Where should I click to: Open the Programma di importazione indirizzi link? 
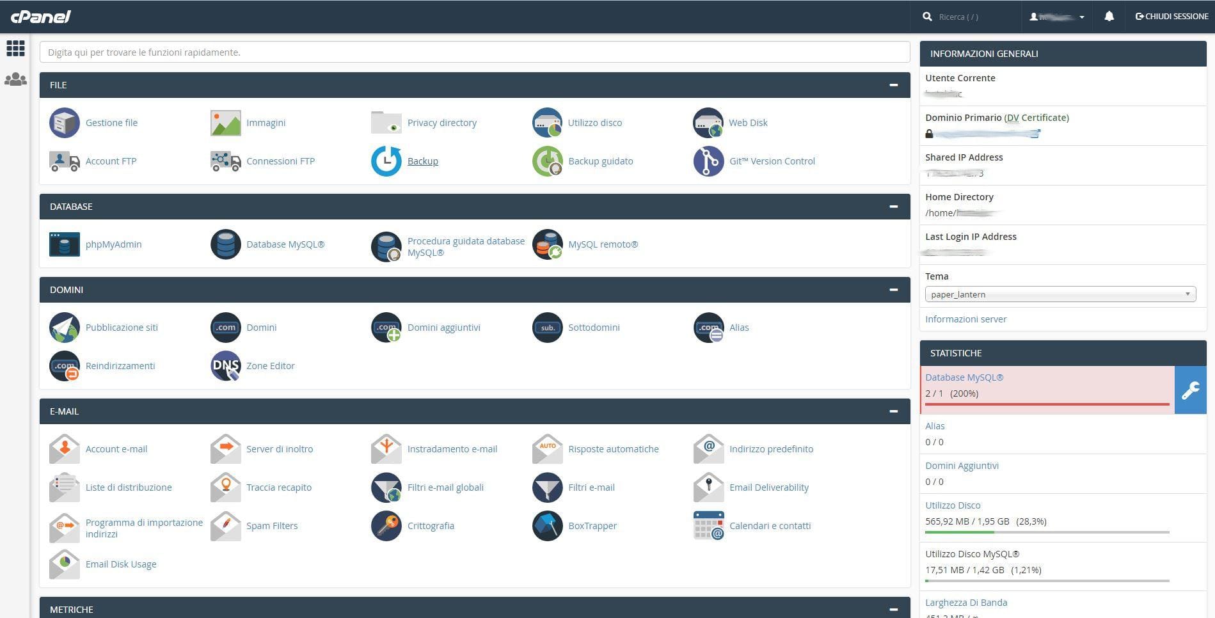pos(144,528)
